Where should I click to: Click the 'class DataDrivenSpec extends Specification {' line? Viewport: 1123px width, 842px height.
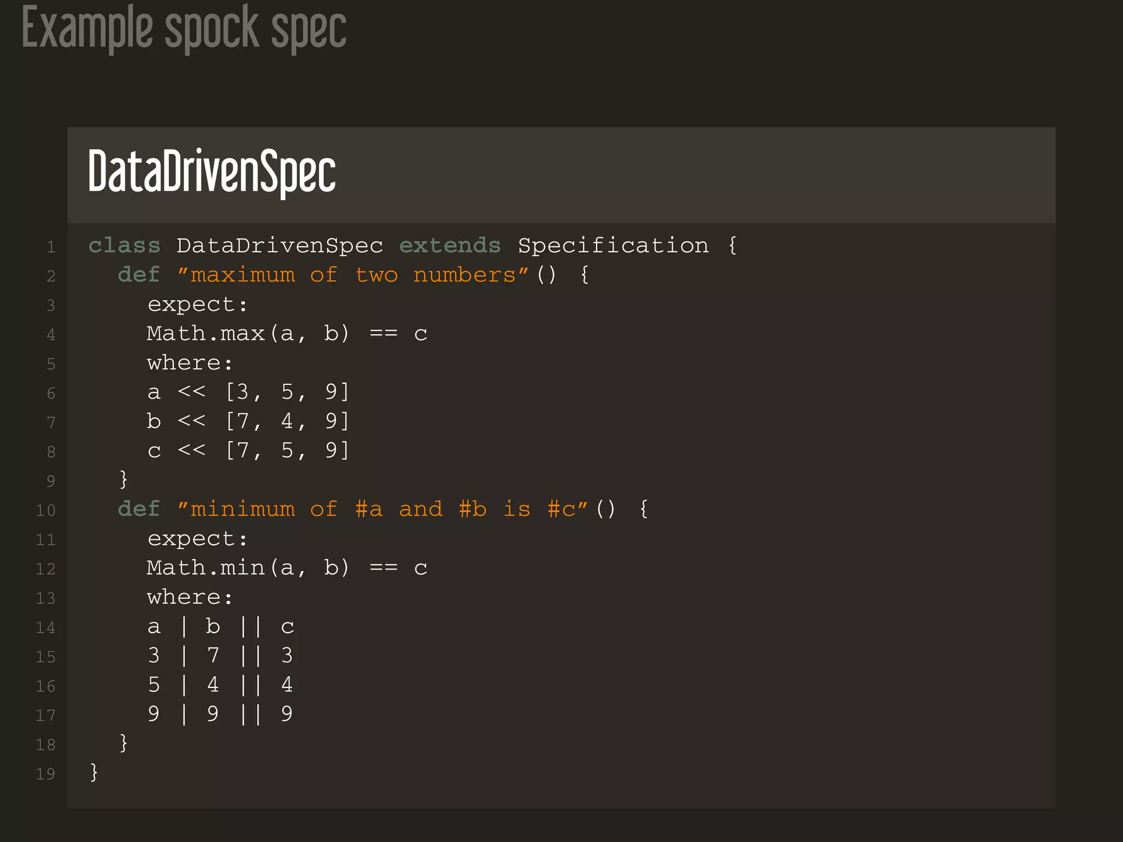point(413,246)
